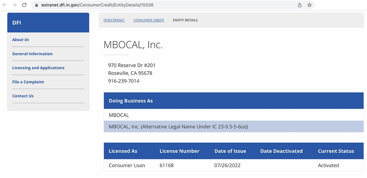Go back using browser back arrow
Screen dimensions: 367x178
tap(4, 5)
